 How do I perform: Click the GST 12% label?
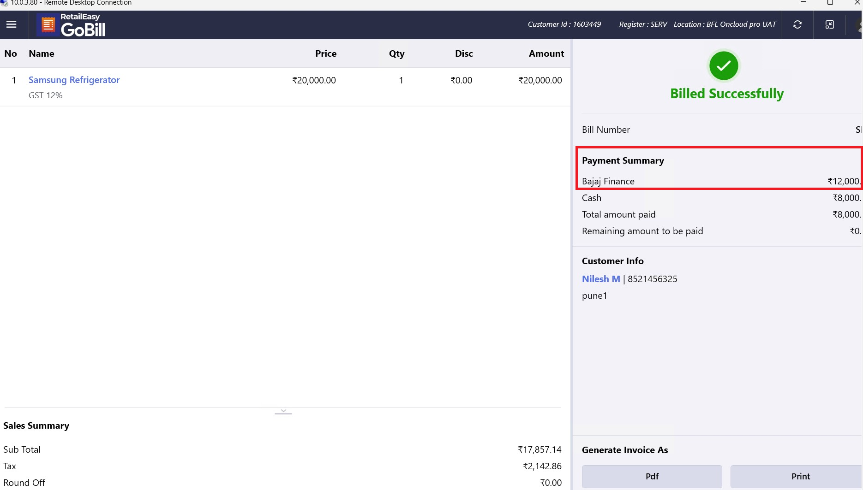pyautogui.click(x=46, y=95)
